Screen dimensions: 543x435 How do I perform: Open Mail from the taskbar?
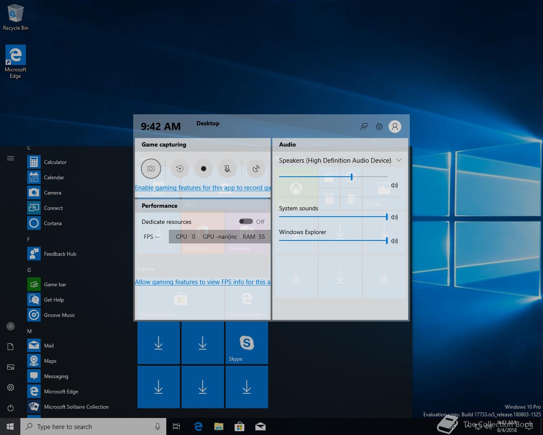point(260,427)
